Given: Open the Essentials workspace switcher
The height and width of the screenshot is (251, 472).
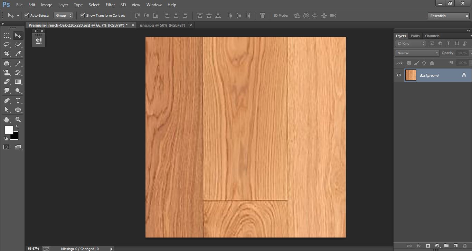Looking at the screenshot, I should [x=448, y=16].
